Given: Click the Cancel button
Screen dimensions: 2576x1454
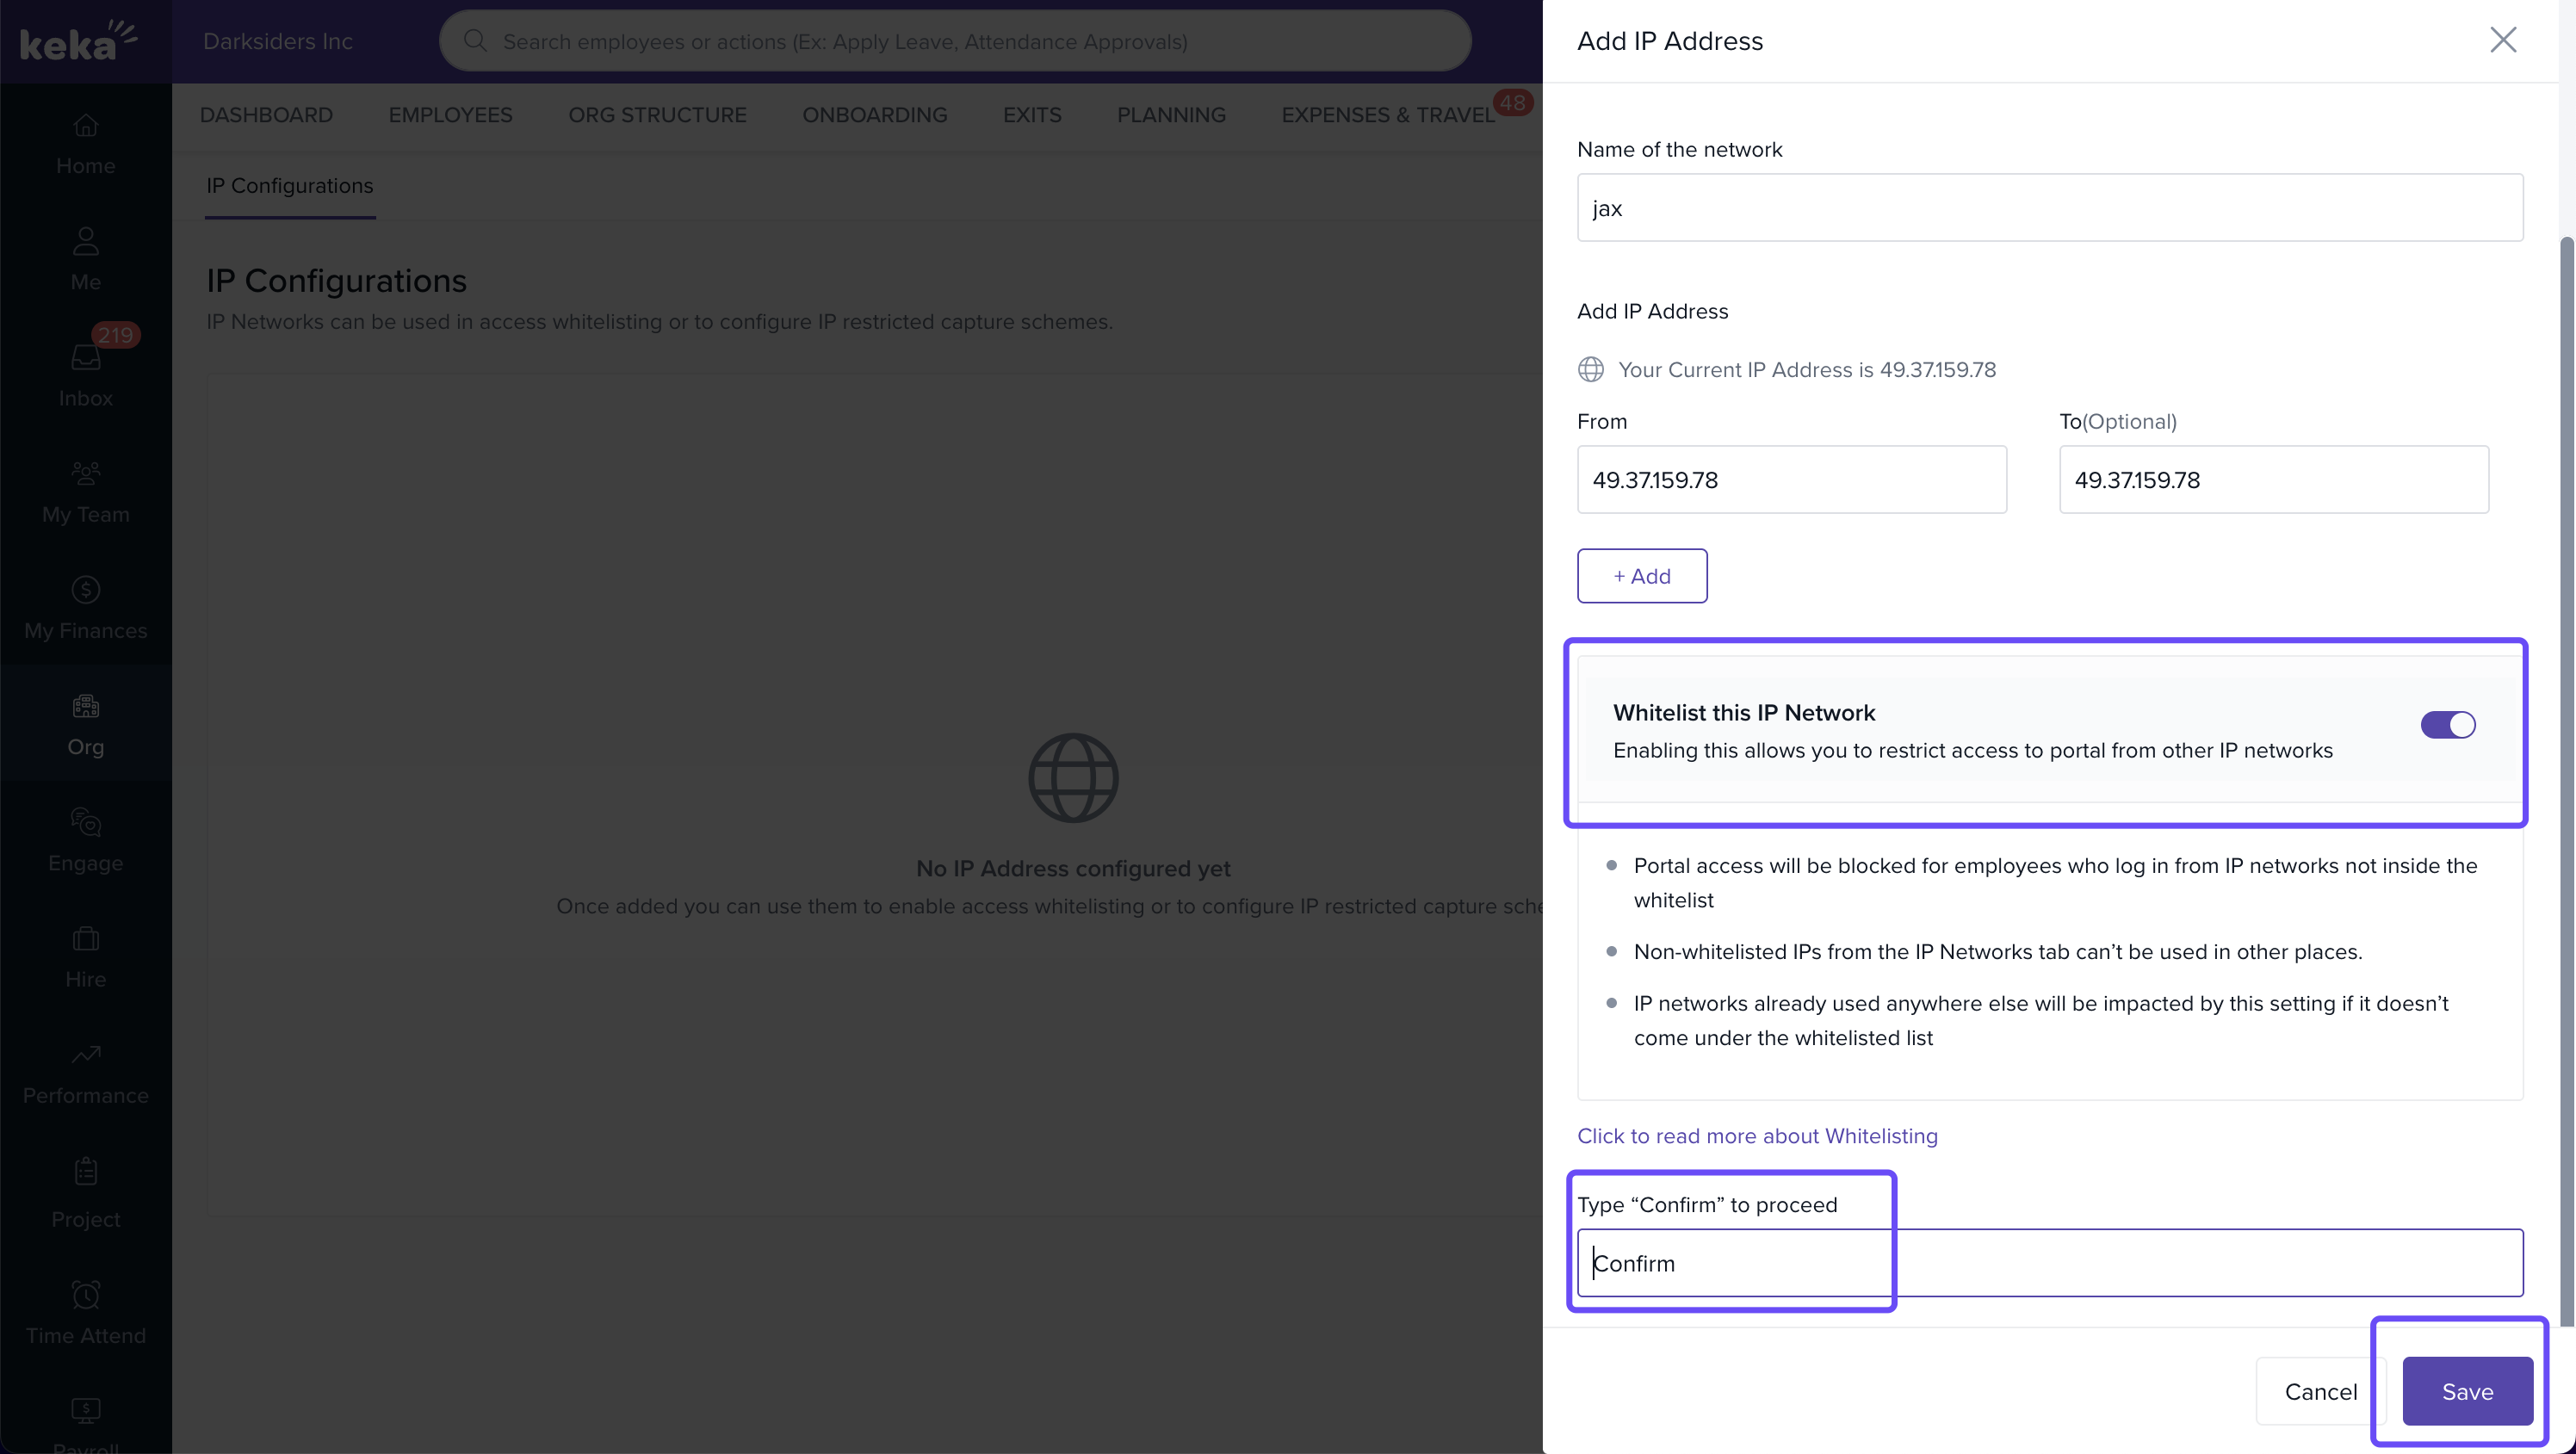Looking at the screenshot, I should coord(2320,1391).
